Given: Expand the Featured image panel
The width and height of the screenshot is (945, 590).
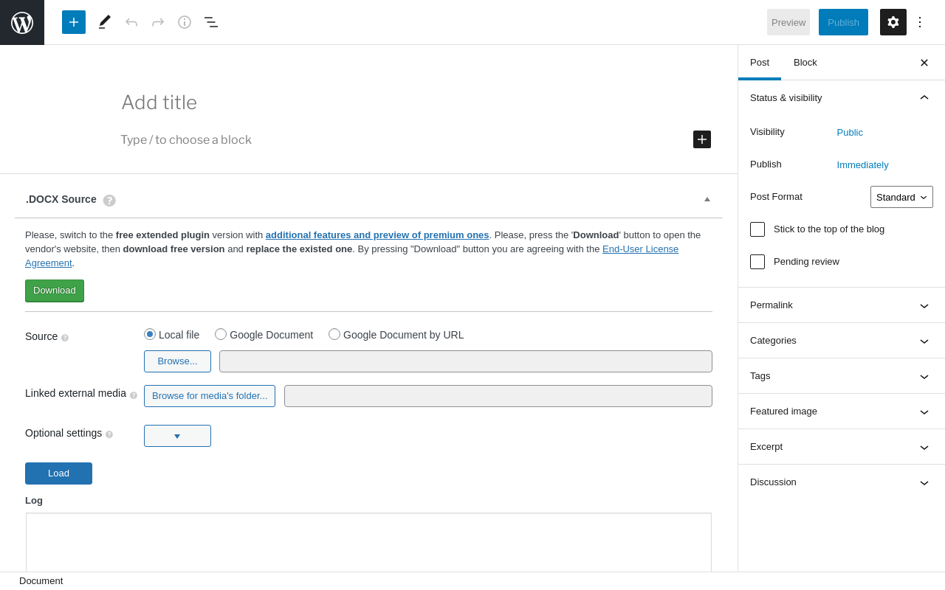Looking at the screenshot, I should [841, 412].
